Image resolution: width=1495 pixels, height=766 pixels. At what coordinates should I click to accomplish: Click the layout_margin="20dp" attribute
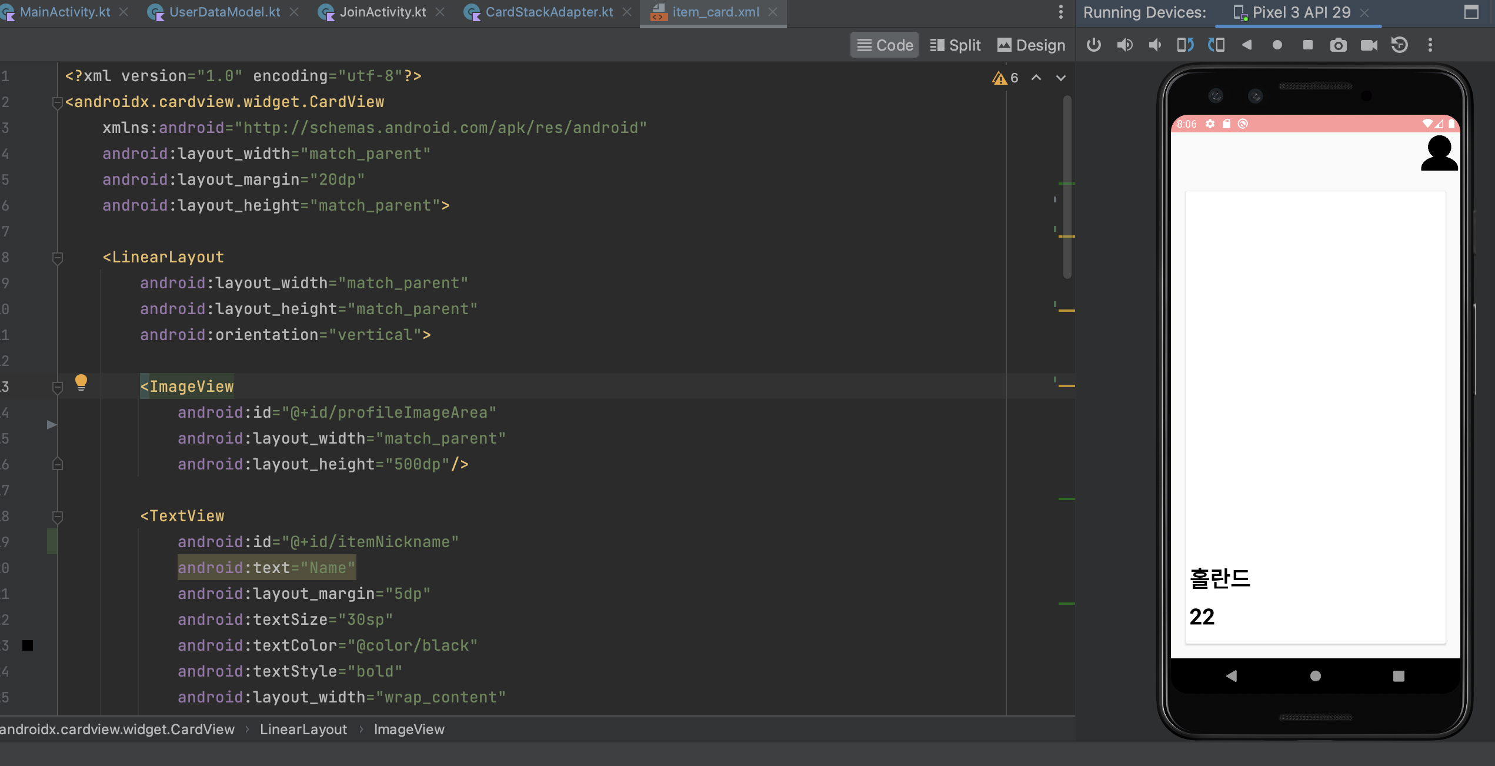coord(233,179)
